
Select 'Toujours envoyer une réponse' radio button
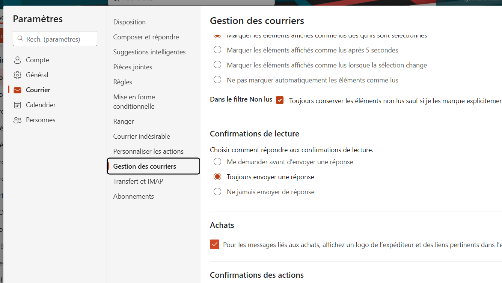tap(217, 177)
